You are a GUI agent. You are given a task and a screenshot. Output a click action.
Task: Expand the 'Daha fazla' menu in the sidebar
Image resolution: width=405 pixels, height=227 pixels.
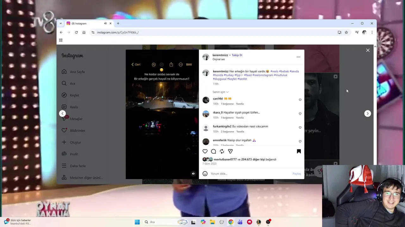74,166
